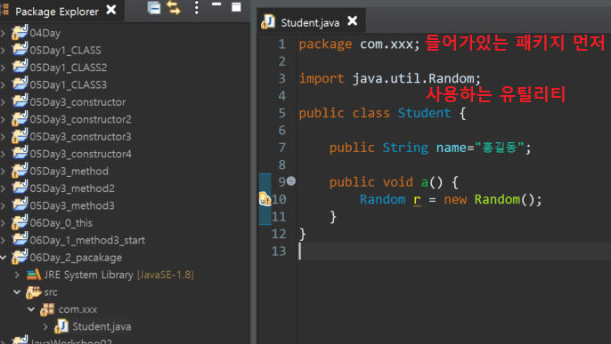Maximize the Package Explorer panel

(236, 7)
